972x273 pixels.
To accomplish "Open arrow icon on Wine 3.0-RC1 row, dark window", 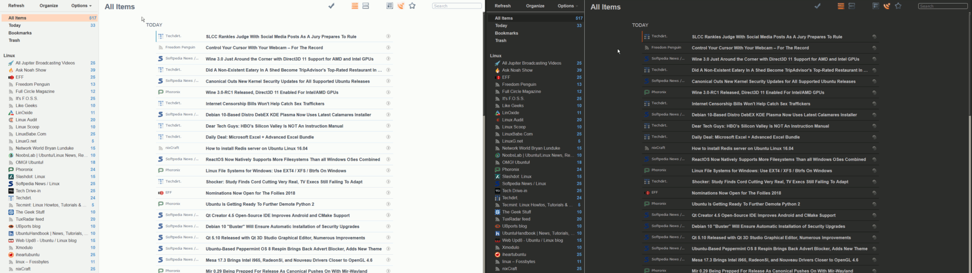I will 874,93.
